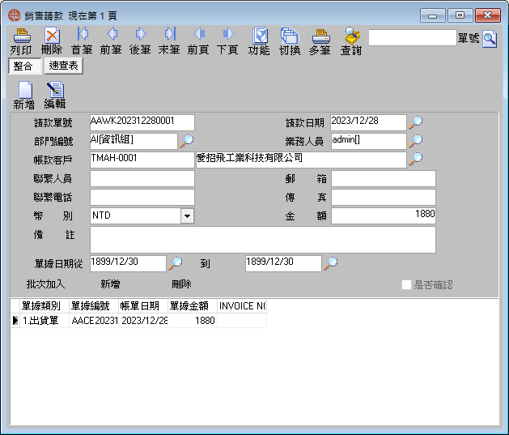Screen dimensions: 509x435
Task: Click 刪除 below the date range
Action: (x=181, y=284)
